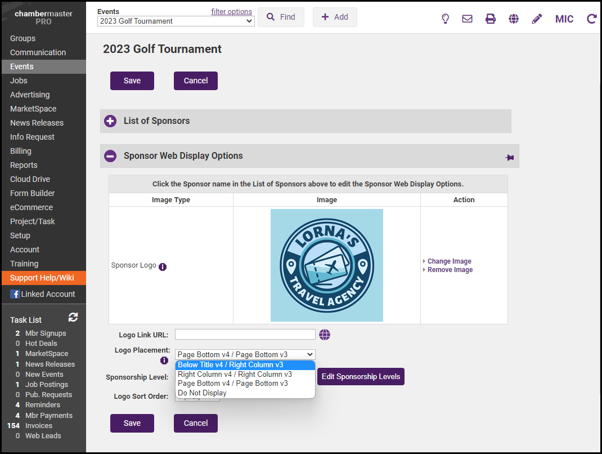
Task: Choose 'Right Column v4 / Right Column v3' option
Action: click(235, 374)
